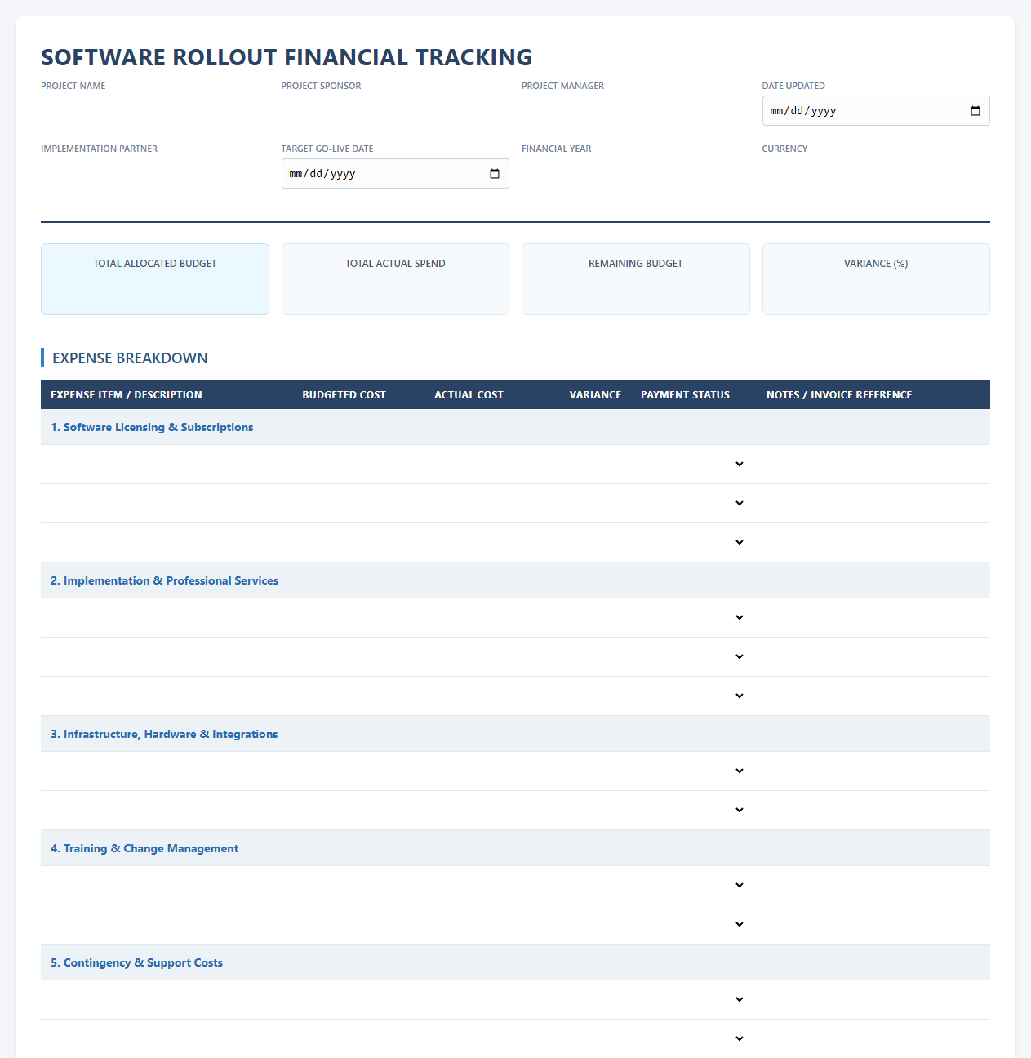The height and width of the screenshot is (1058, 1031).
Task: Open payment status dropdown in first Infrastructure row
Action: (x=694, y=771)
